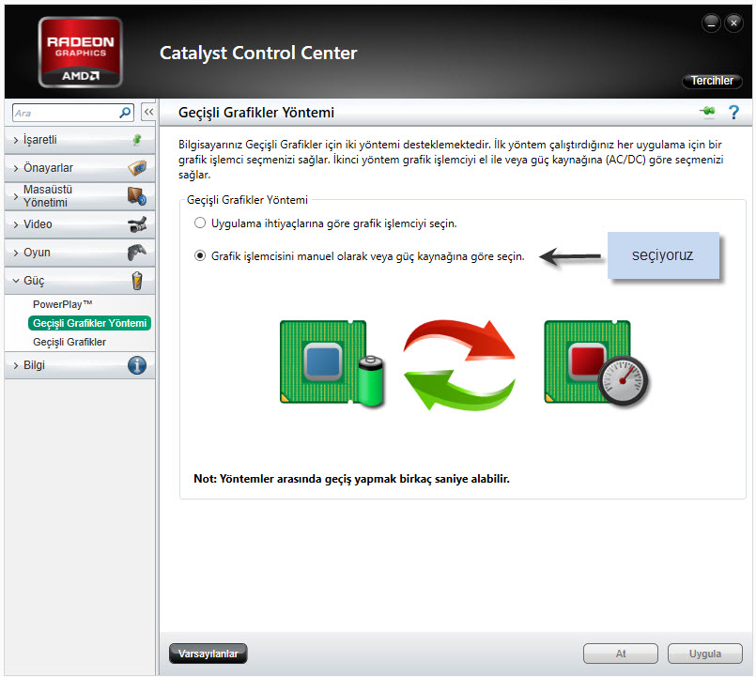Minimize the Catalyst Control Center window

711,23
